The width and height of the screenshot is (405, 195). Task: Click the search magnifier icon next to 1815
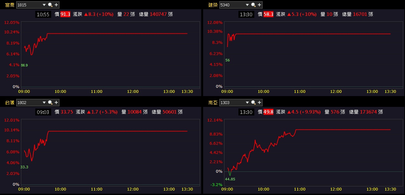50,5
